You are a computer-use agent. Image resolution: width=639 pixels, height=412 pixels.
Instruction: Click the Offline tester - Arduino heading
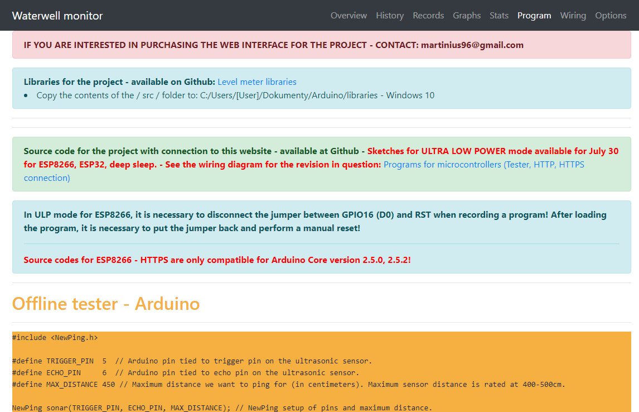106,304
